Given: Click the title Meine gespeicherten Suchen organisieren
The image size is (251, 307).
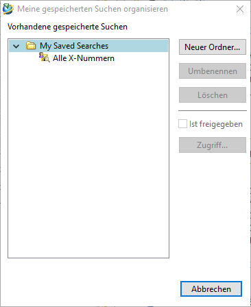Looking at the screenshot, I should [x=93, y=9].
